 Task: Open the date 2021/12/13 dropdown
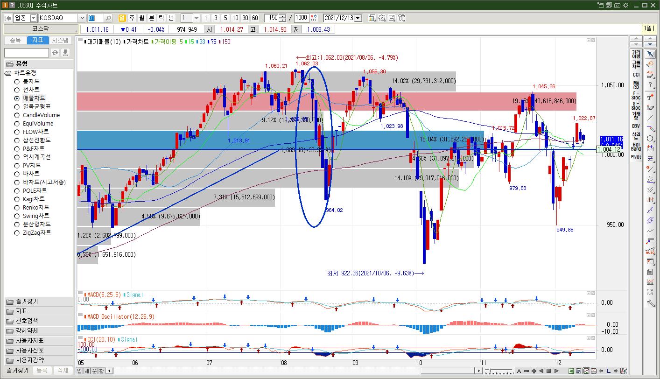[x=358, y=18]
